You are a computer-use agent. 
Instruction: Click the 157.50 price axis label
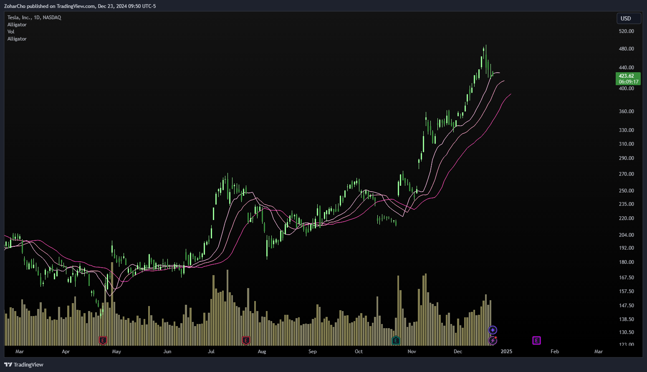click(626, 291)
